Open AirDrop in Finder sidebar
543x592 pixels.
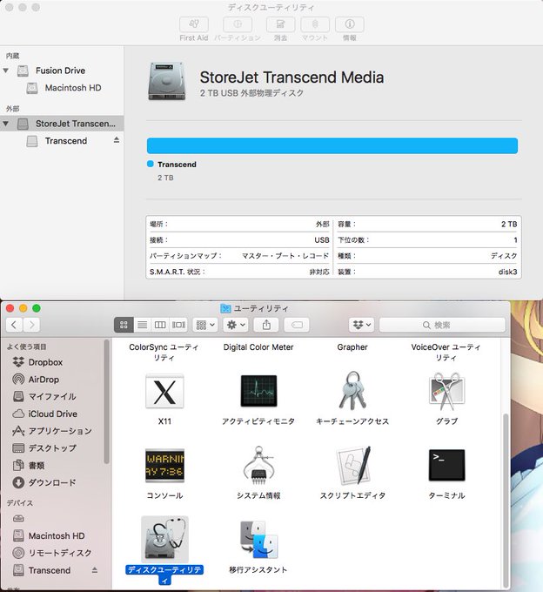(36, 380)
